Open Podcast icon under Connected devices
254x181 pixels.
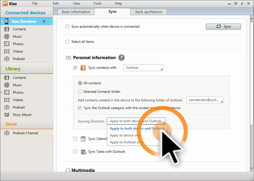[6, 59]
